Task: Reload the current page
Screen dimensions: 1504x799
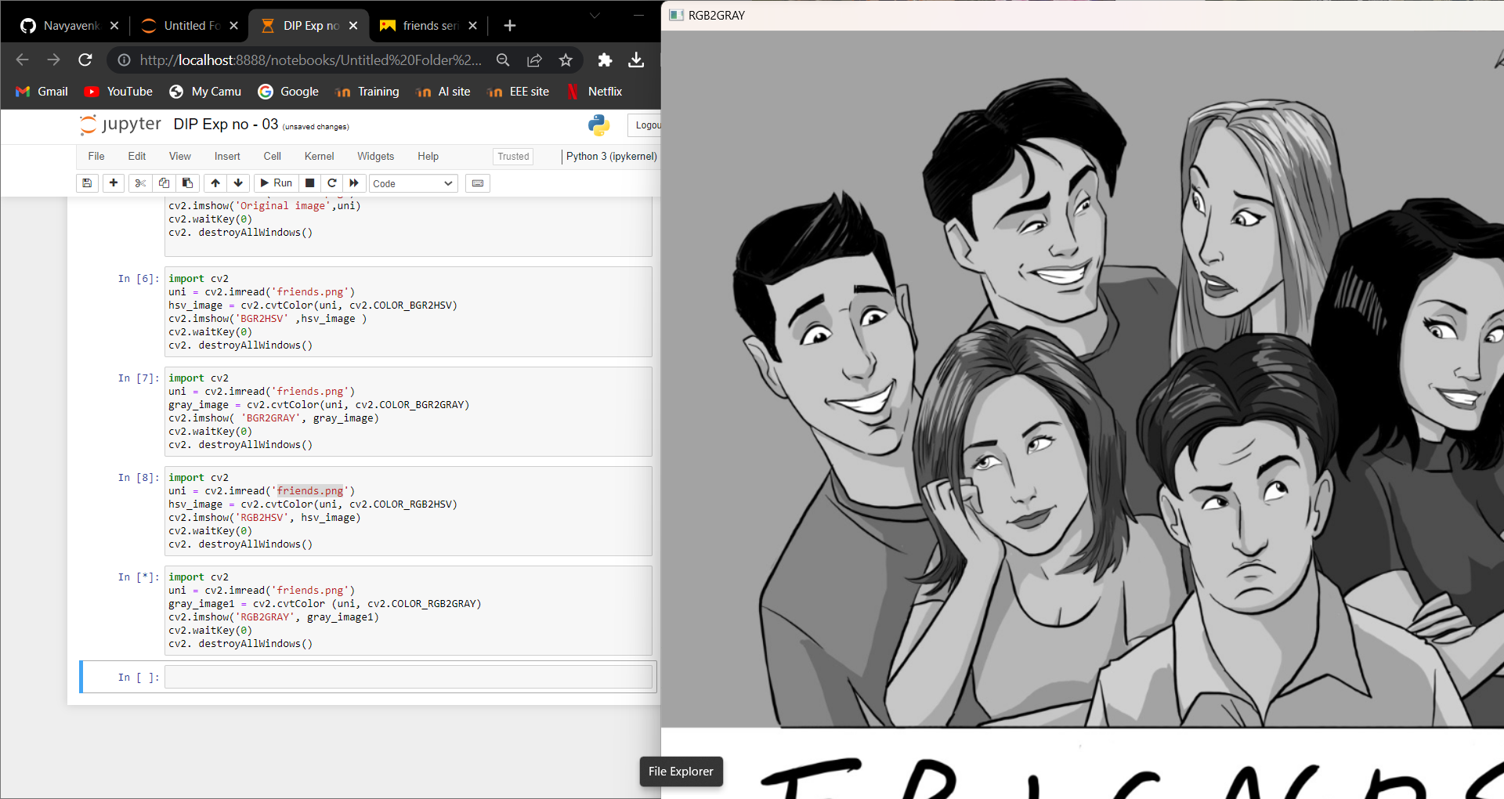Action: (85, 60)
